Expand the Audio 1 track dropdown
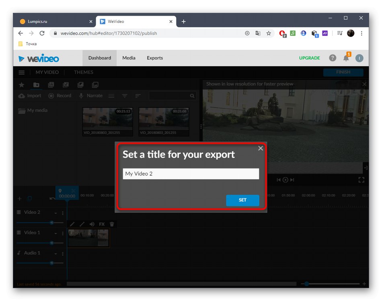This screenshot has height=301, width=382. pyautogui.click(x=55, y=253)
